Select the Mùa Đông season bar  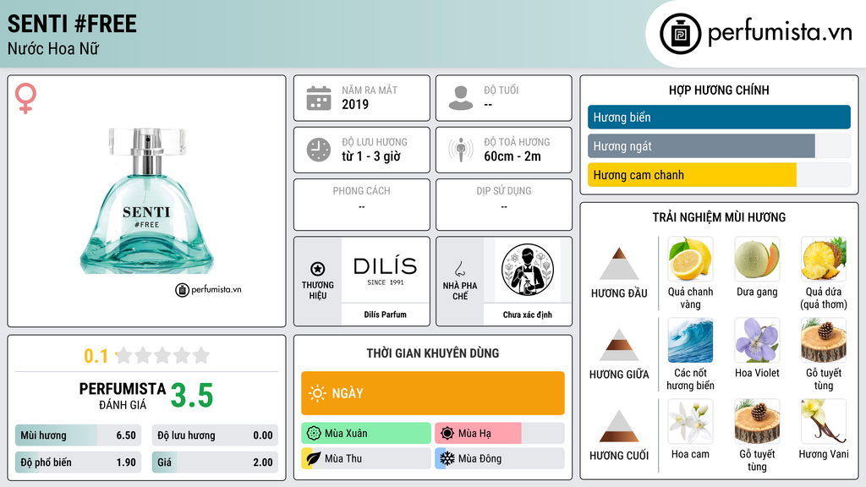(x=500, y=458)
